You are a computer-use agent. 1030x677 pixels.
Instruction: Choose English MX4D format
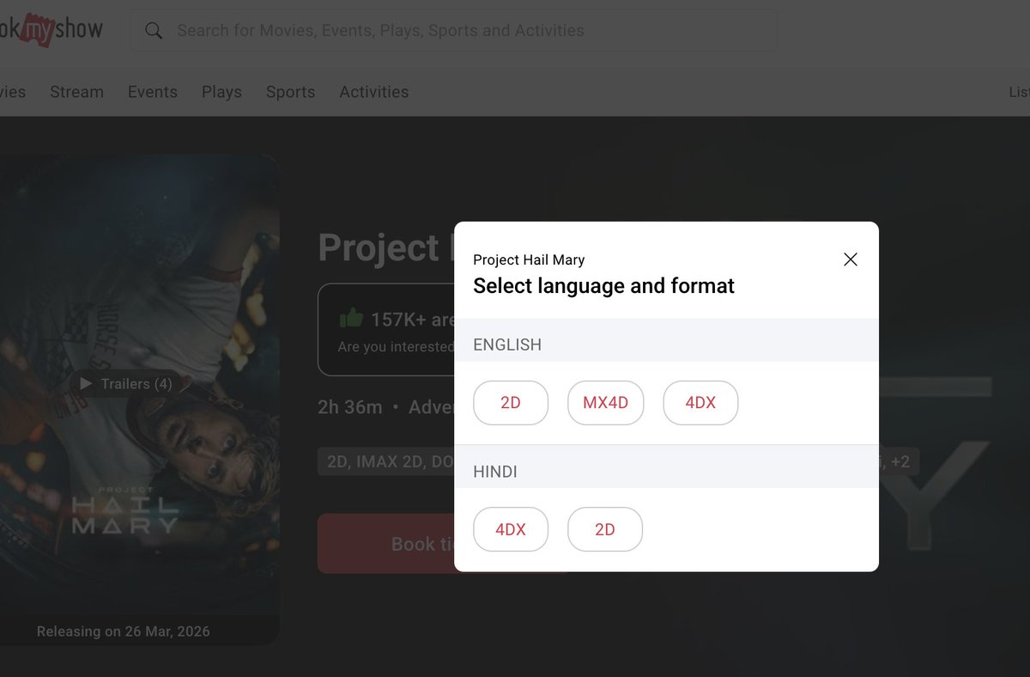605,403
